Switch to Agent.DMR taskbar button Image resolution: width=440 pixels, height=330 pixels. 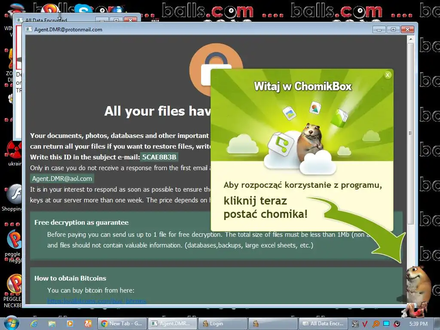[x=172, y=324]
